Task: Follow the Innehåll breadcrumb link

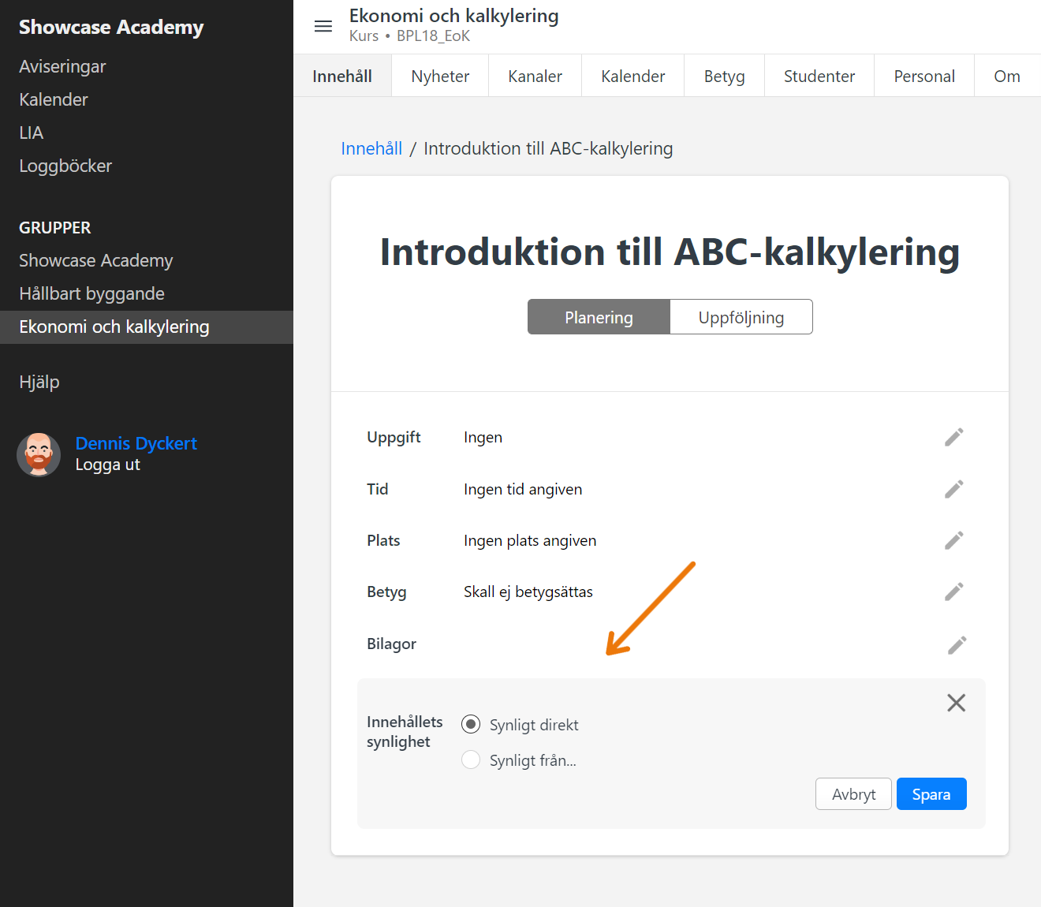Action: (371, 148)
